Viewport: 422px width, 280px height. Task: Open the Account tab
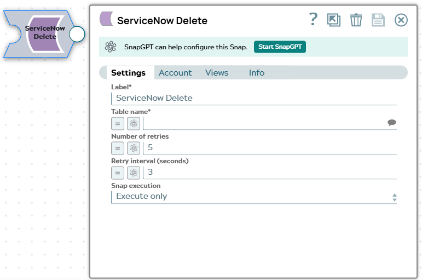175,73
